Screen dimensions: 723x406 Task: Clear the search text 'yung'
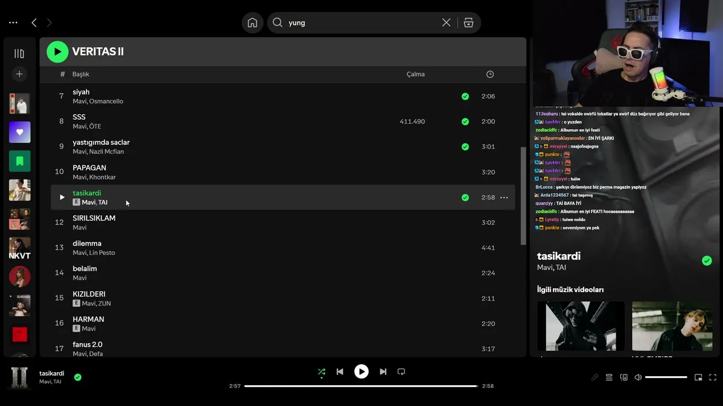(446, 23)
